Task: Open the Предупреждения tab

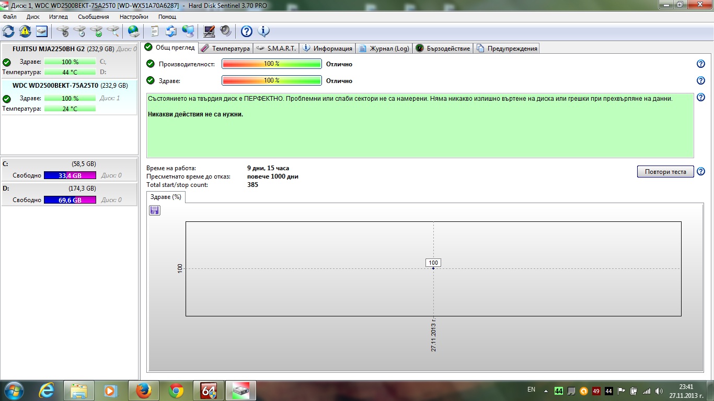Action: [506, 49]
